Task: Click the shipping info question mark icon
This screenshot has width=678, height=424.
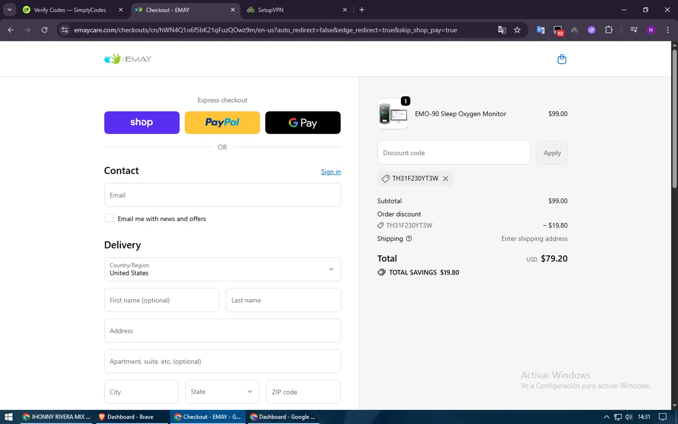Action: (409, 239)
